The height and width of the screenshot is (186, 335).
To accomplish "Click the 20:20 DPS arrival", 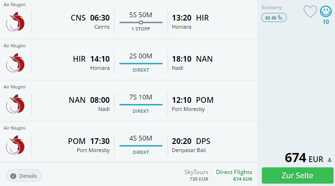I will (191, 141).
